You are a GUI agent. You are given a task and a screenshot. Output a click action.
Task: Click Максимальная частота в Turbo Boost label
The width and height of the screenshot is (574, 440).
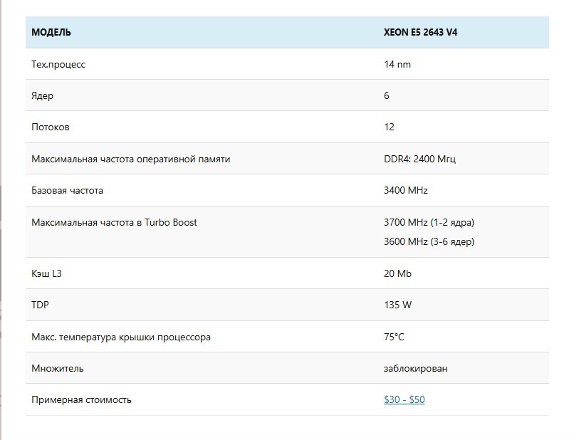114,222
